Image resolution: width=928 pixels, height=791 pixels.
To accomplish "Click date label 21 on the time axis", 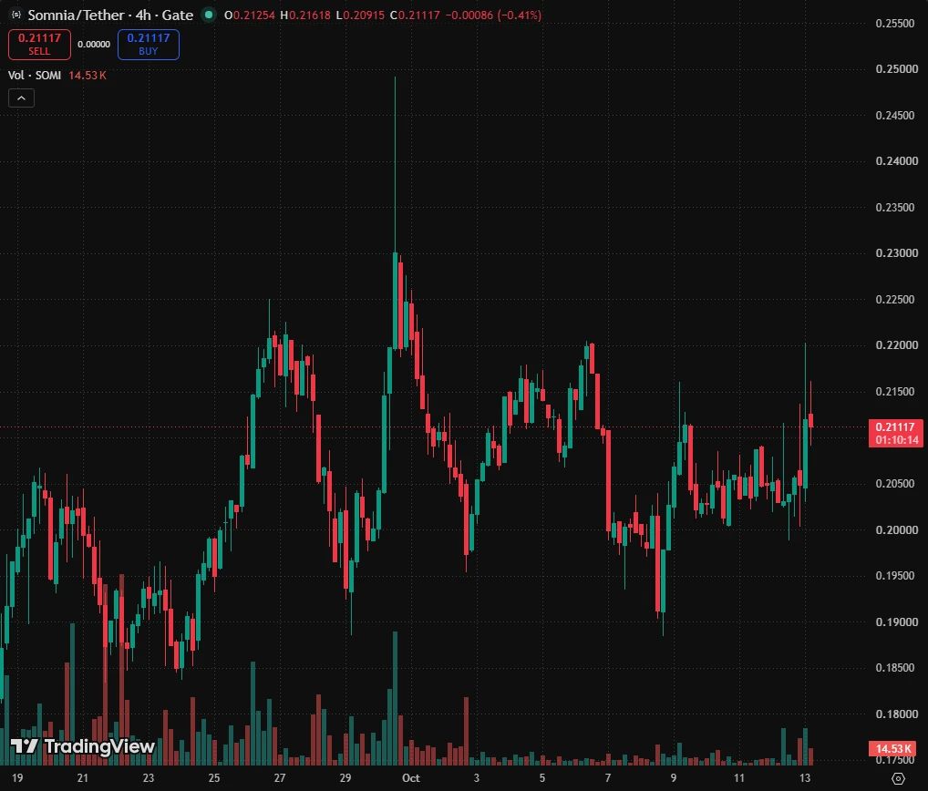I will pos(83,778).
